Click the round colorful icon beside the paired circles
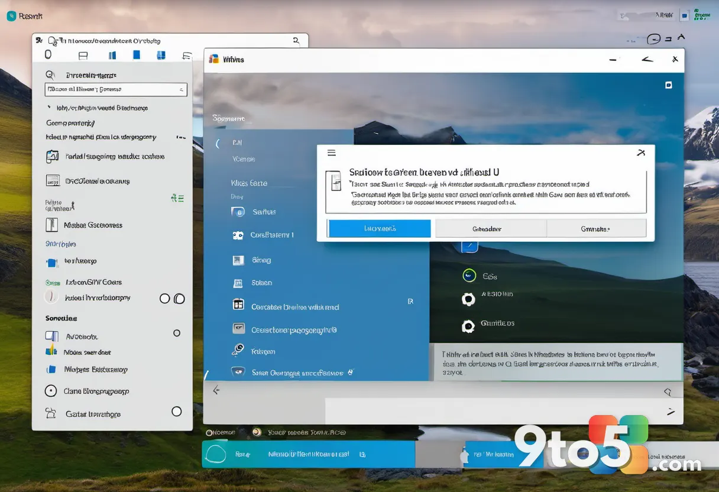Screen dimensions: 719x492 52,297
